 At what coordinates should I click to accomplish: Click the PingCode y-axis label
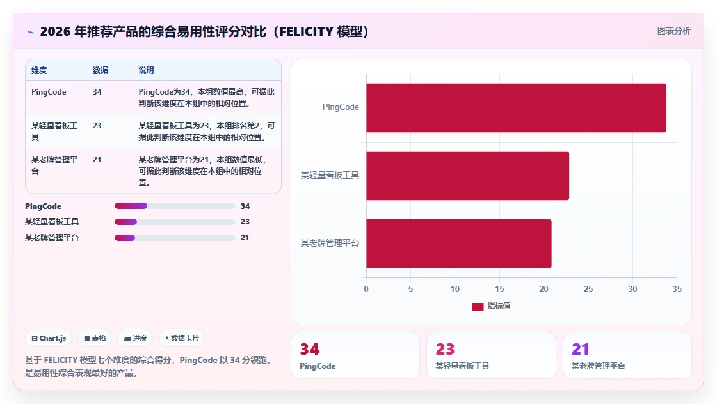pos(341,107)
